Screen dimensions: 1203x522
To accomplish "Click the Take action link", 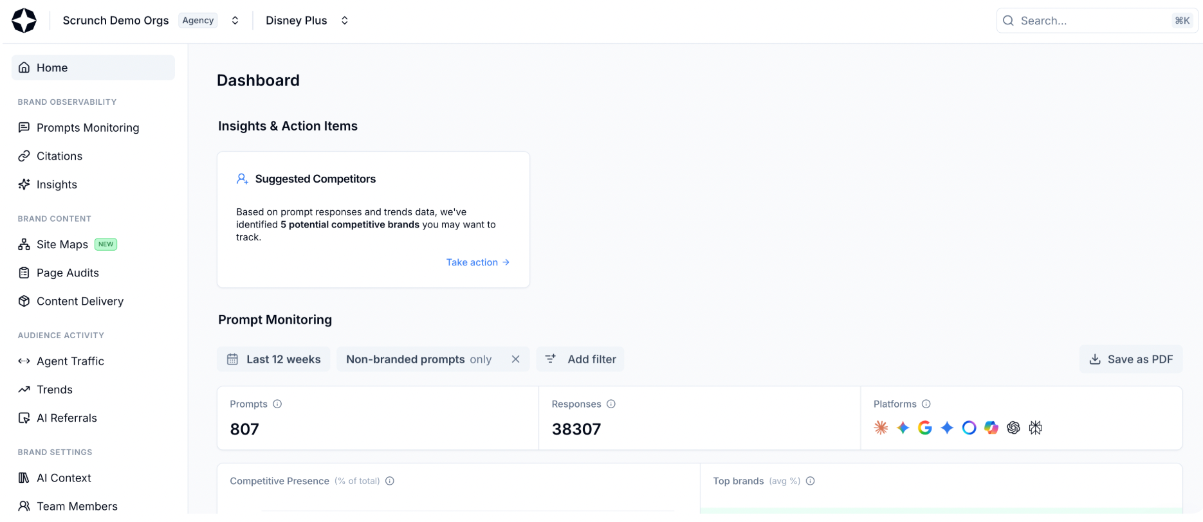I will tap(477, 262).
